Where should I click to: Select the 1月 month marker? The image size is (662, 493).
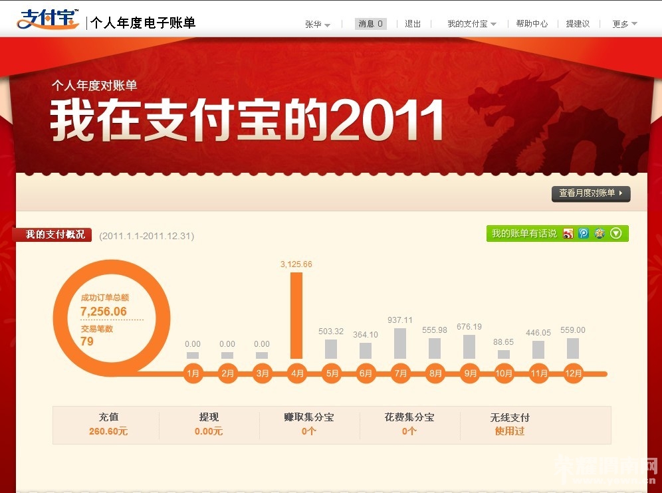point(193,373)
